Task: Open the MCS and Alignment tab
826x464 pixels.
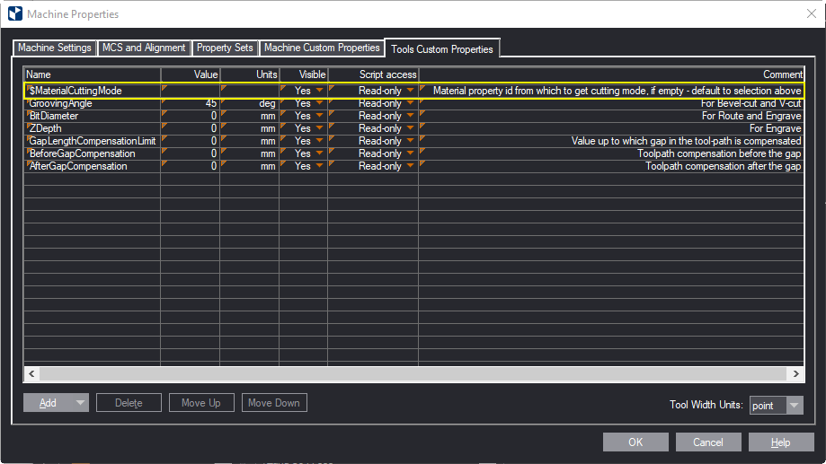Action: click(x=144, y=48)
